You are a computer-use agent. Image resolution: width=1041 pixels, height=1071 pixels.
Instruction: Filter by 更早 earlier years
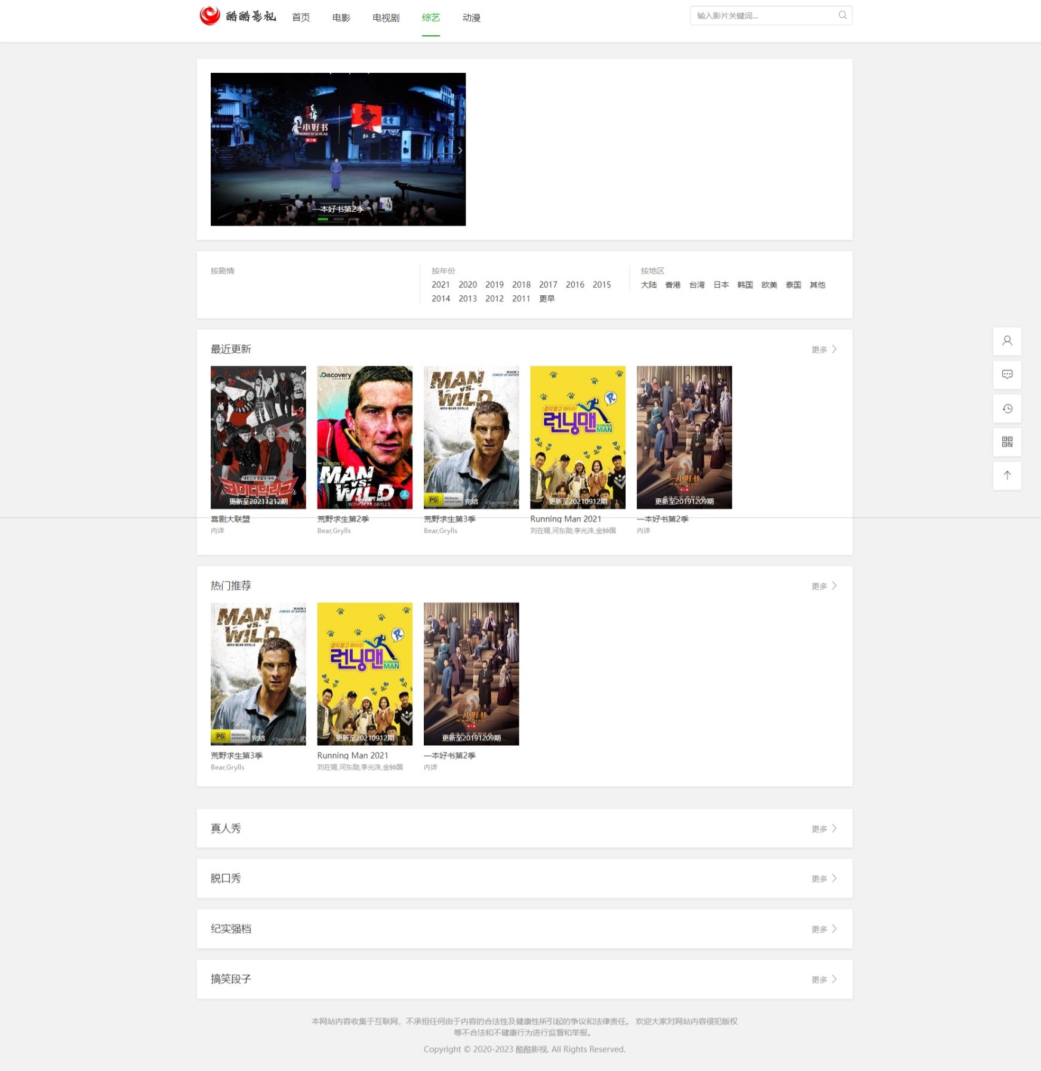[x=547, y=299]
